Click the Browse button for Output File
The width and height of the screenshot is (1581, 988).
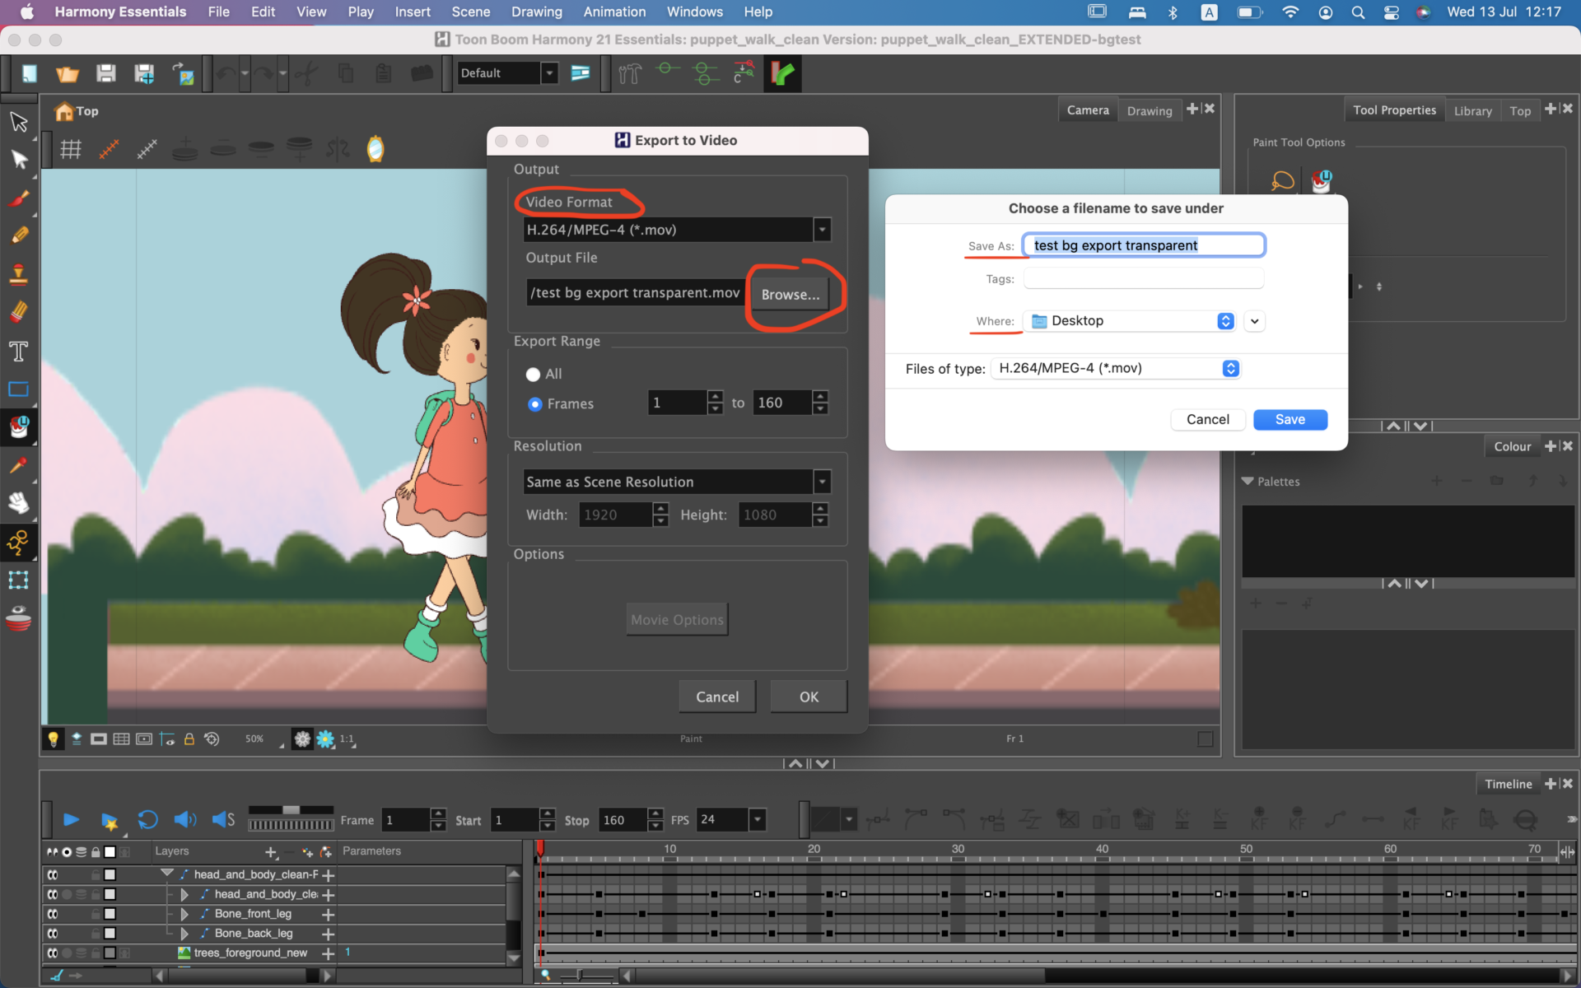[x=790, y=294]
